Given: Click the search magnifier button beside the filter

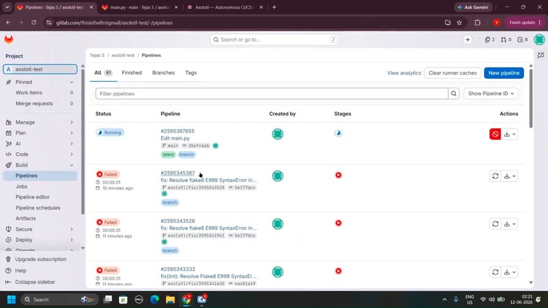Looking at the screenshot, I should 453,93.
